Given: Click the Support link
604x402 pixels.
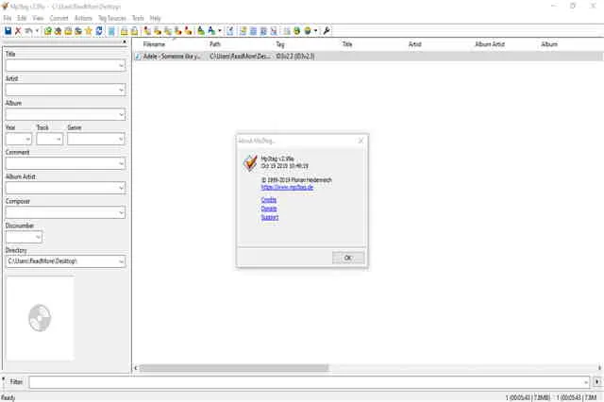Looking at the screenshot, I should 270,218.
